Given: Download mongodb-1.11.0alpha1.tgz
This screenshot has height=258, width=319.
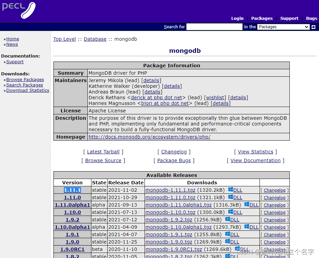Looking at the screenshot, I should (x=178, y=205).
